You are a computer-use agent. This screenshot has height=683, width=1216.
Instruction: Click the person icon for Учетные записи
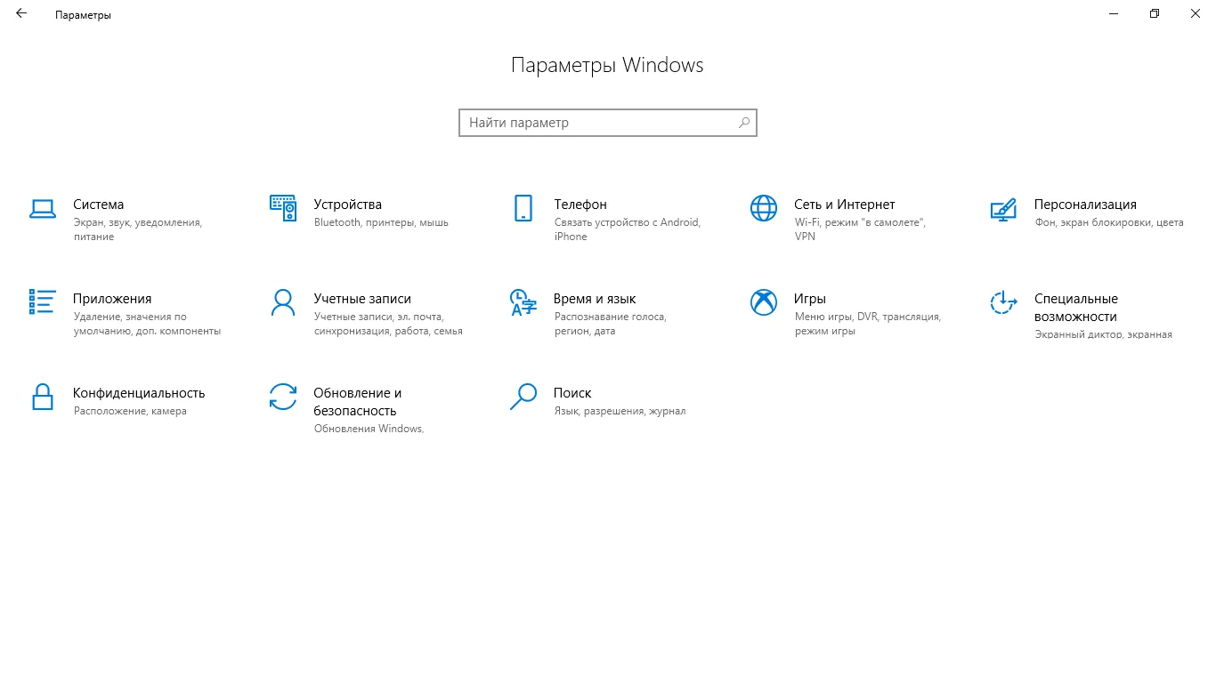click(x=283, y=302)
